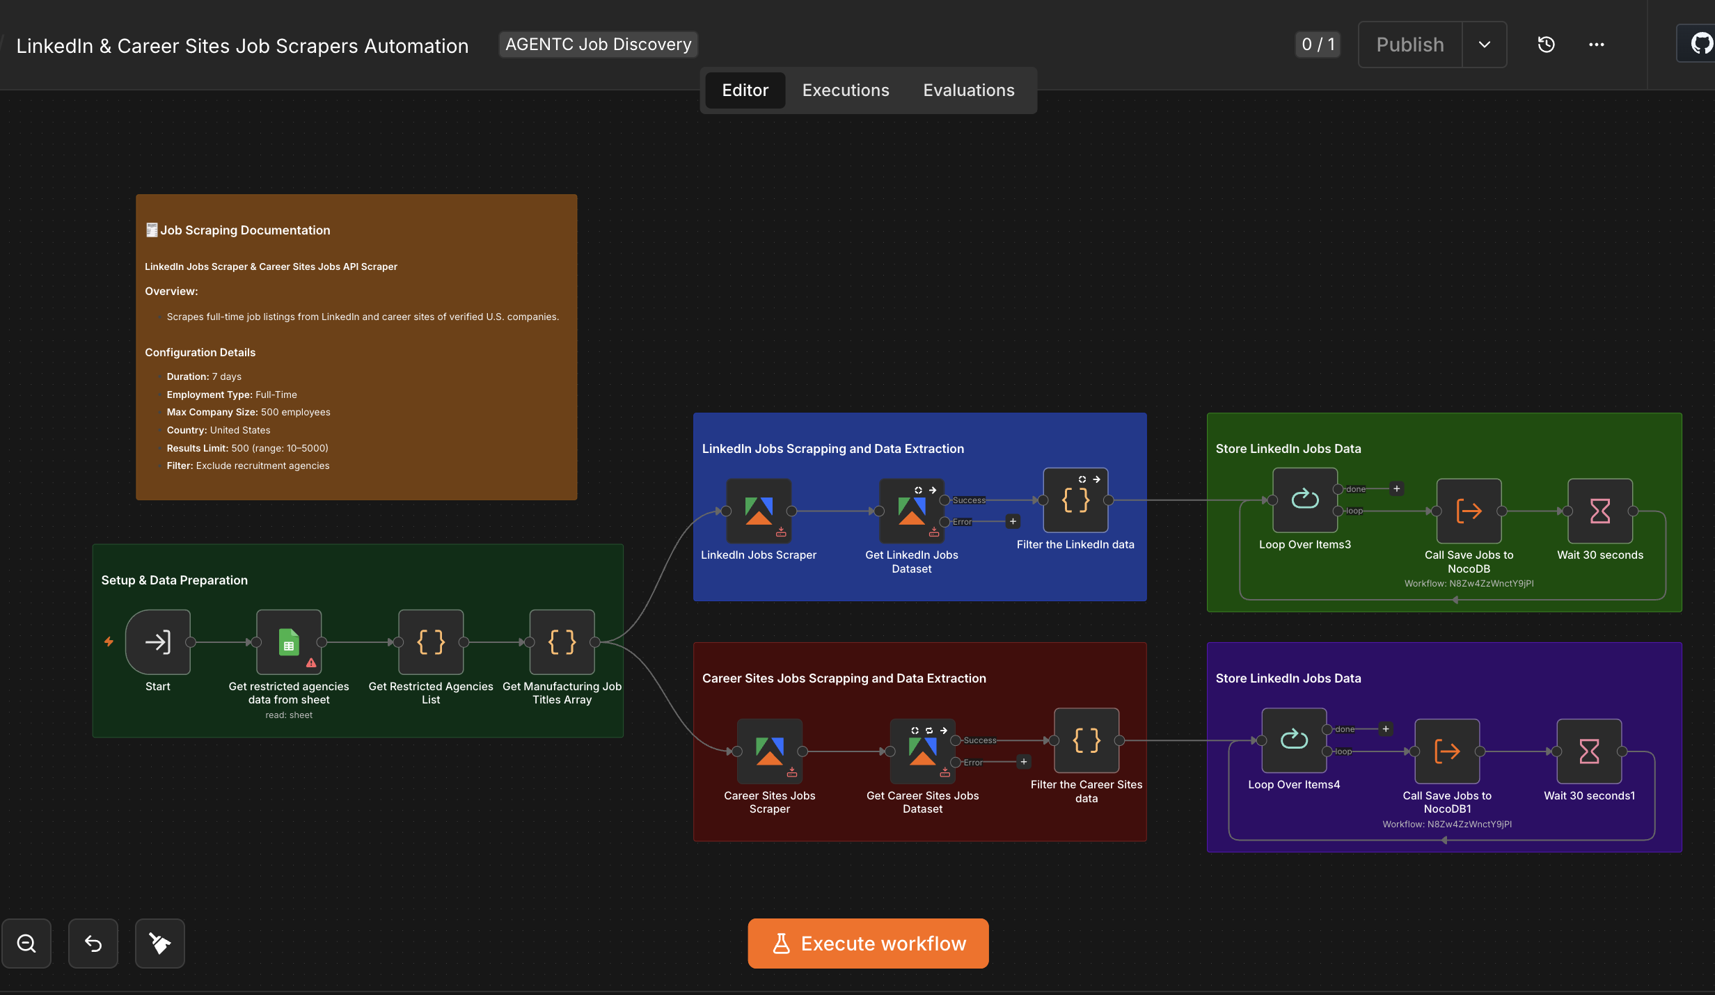Select the Wait 30 seconds node

tap(1600, 511)
